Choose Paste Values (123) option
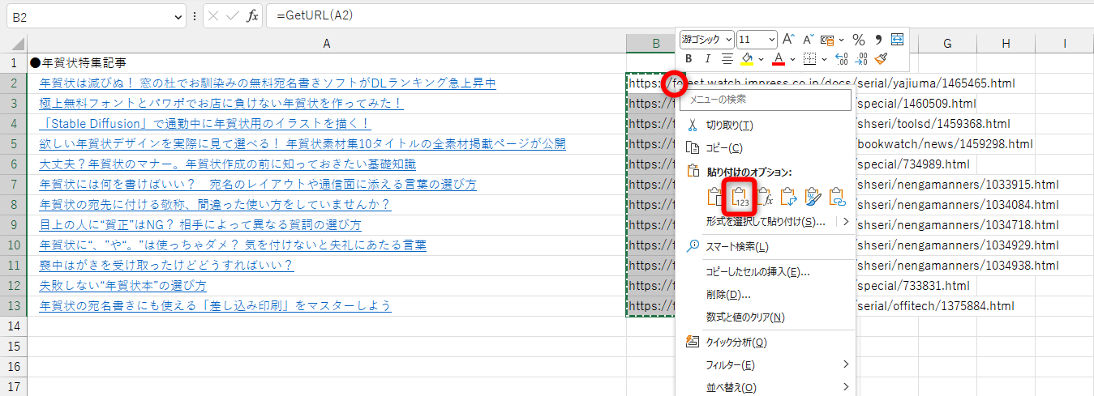 [x=740, y=197]
